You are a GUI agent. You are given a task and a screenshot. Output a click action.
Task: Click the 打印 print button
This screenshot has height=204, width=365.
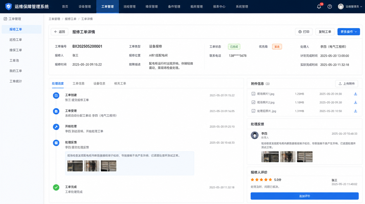coord(304,32)
